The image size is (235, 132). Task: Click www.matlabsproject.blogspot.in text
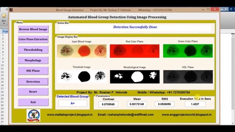point(70,115)
